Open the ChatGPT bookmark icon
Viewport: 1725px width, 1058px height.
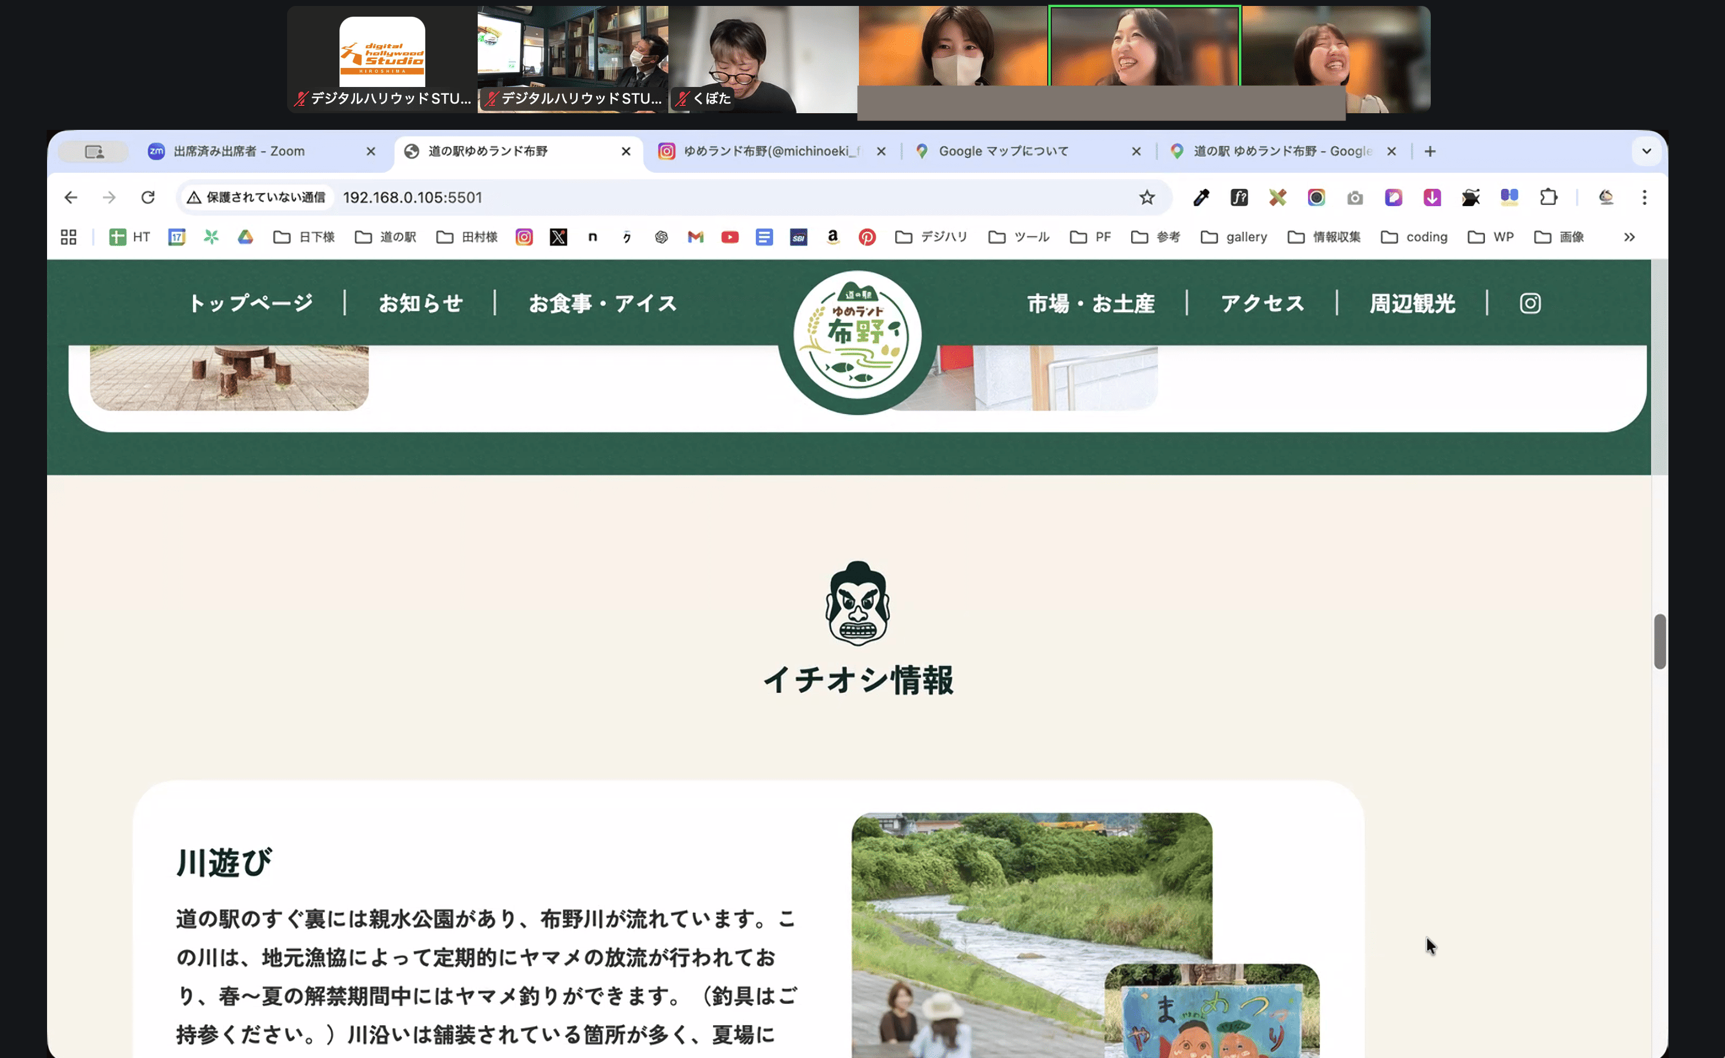pos(660,237)
